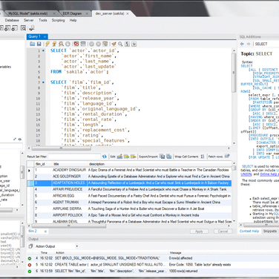Screen dimensions: 279x279
Task: Toggle the limit rows option icon
Action: click(x=83, y=44)
